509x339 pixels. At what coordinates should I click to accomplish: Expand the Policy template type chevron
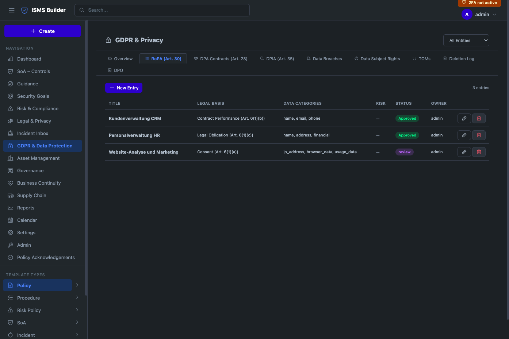pyautogui.click(x=77, y=285)
